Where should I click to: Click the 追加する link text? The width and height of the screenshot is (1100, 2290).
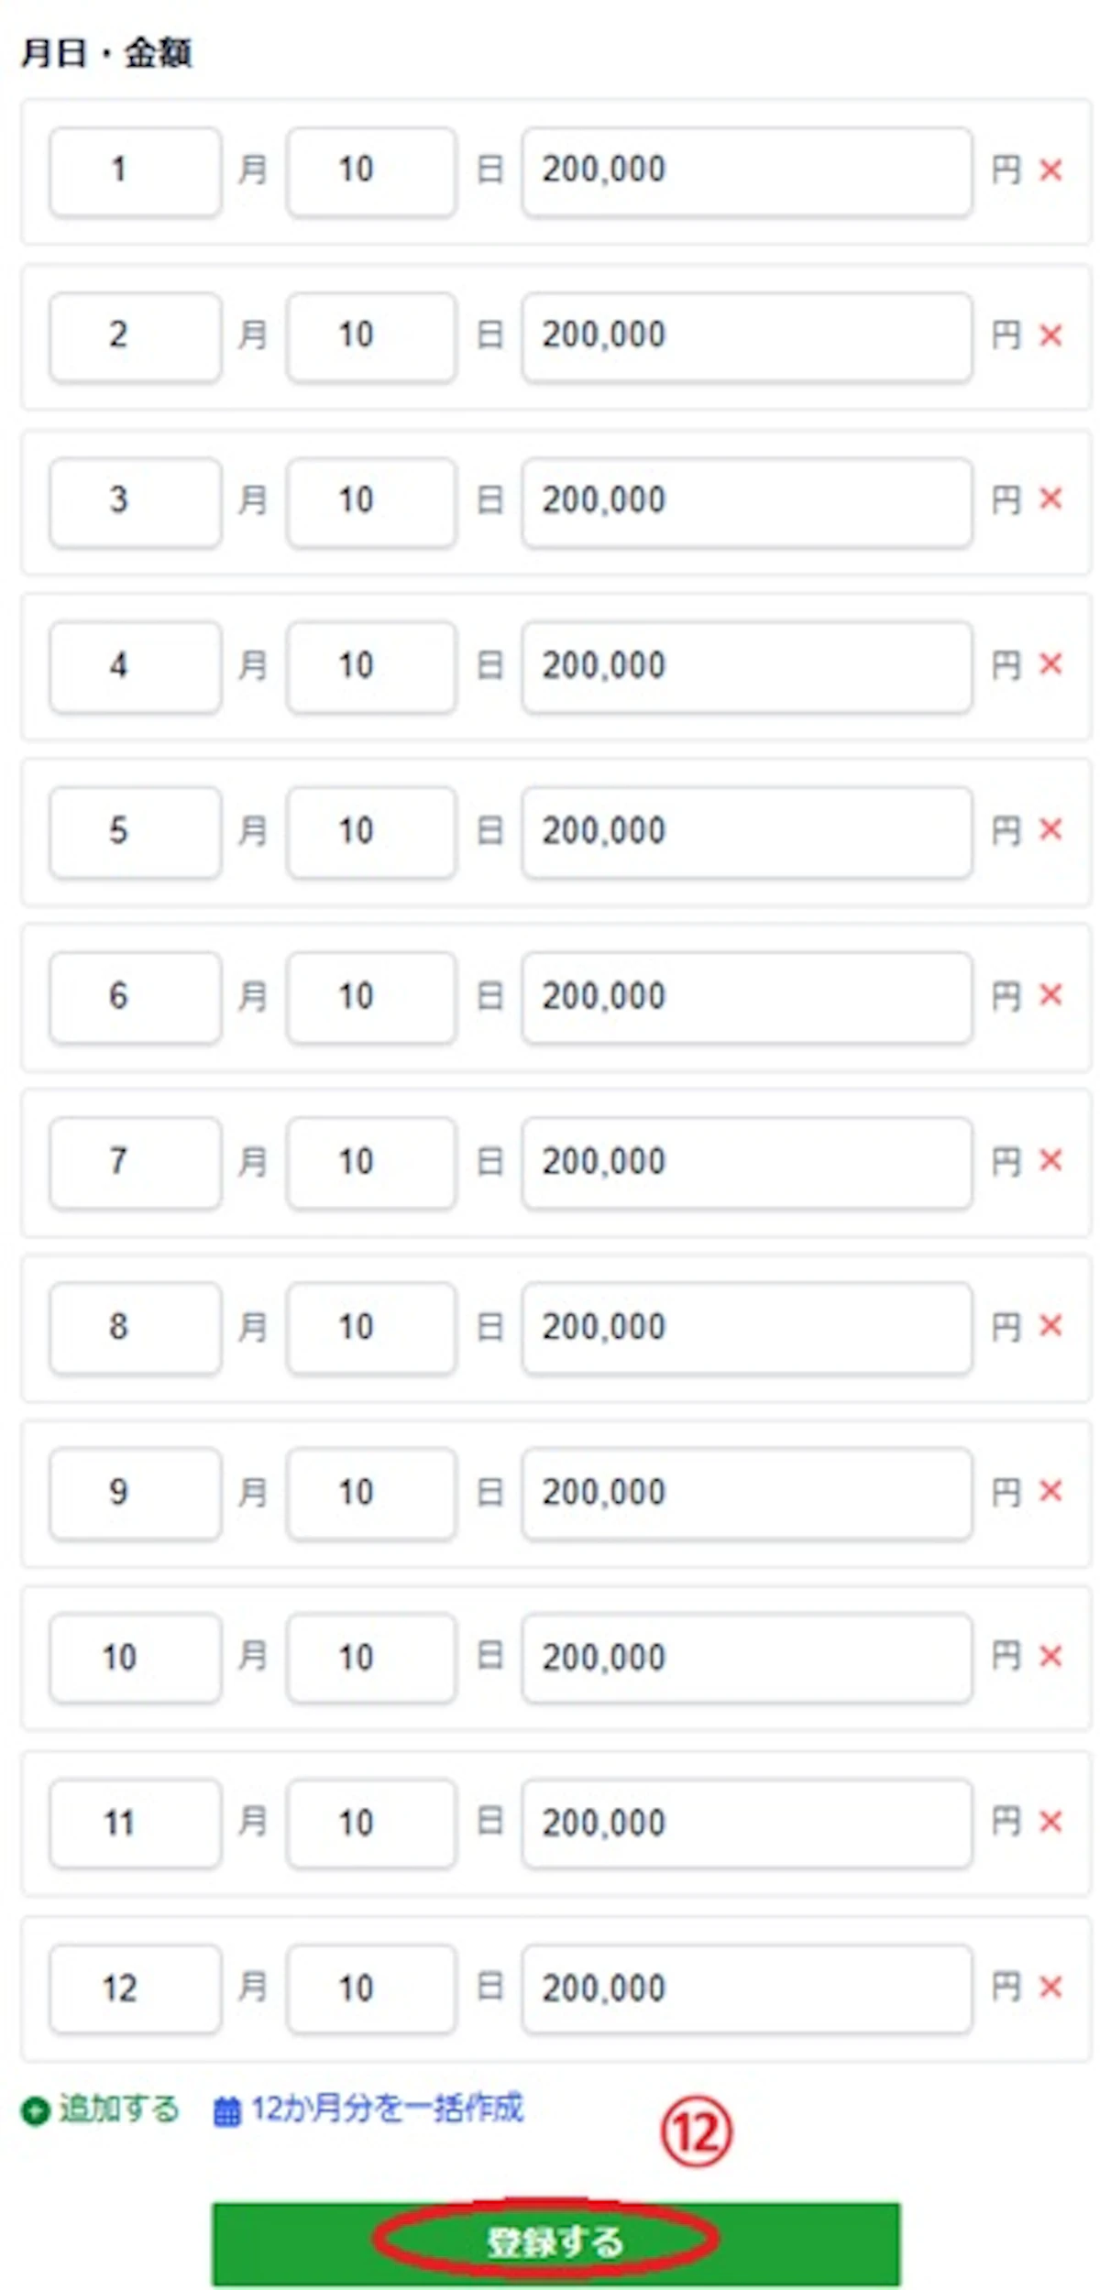(119, 2109)
